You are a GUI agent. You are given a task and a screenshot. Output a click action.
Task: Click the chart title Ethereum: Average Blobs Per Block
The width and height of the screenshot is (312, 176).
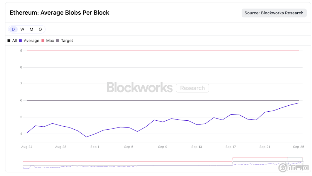(59, 13)
